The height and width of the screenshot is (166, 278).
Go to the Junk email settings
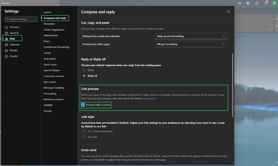tap(49, 59)
